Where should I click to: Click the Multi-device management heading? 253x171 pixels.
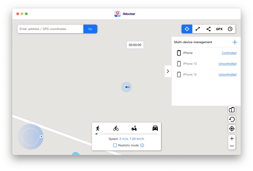(x=193, y=42)
